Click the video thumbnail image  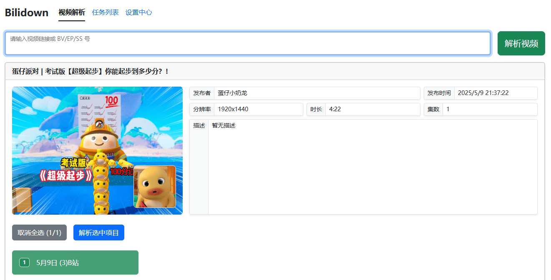[x=97, y=150]
